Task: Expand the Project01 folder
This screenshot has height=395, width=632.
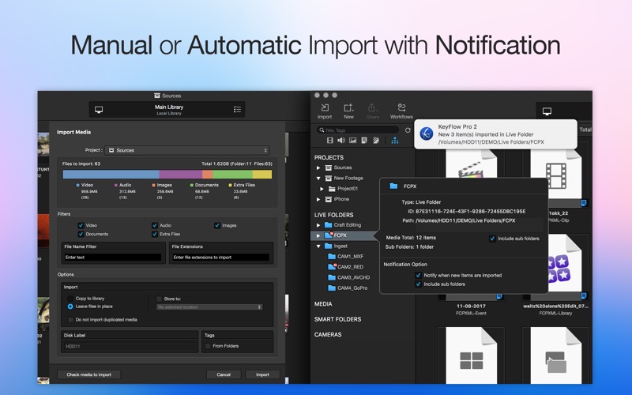Action: (322, 189)
